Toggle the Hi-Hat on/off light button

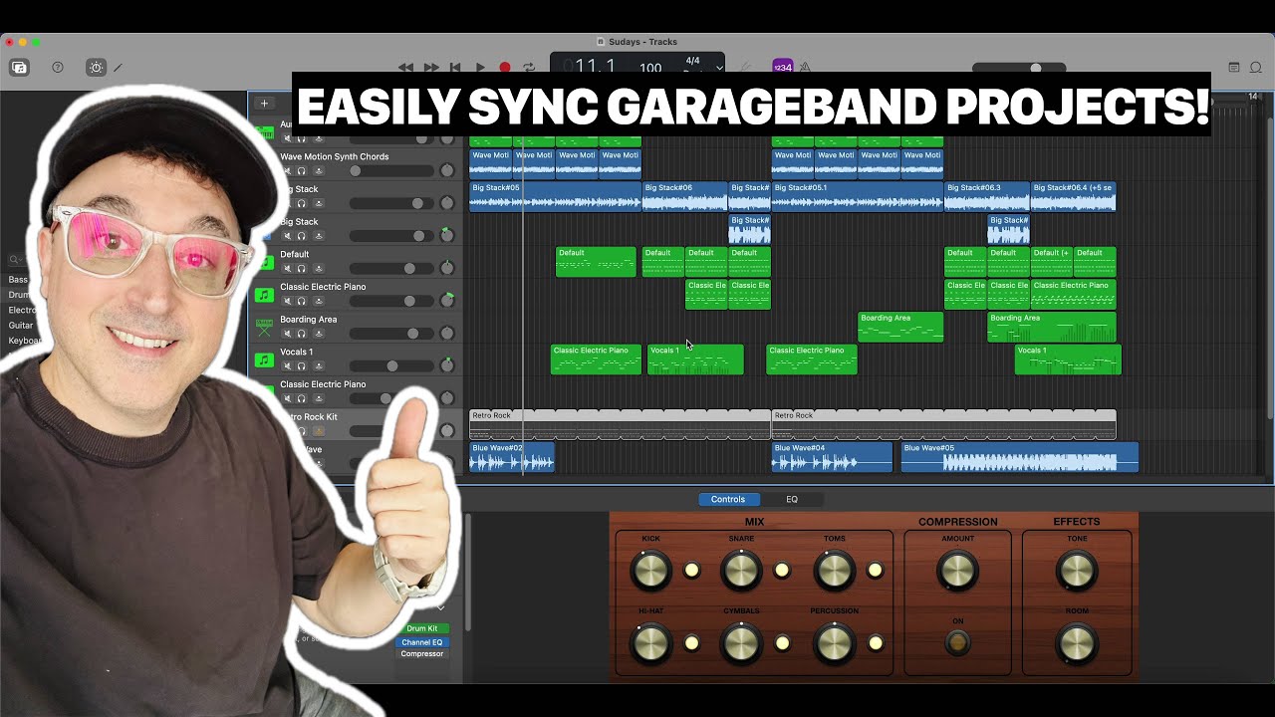(691, 643)
